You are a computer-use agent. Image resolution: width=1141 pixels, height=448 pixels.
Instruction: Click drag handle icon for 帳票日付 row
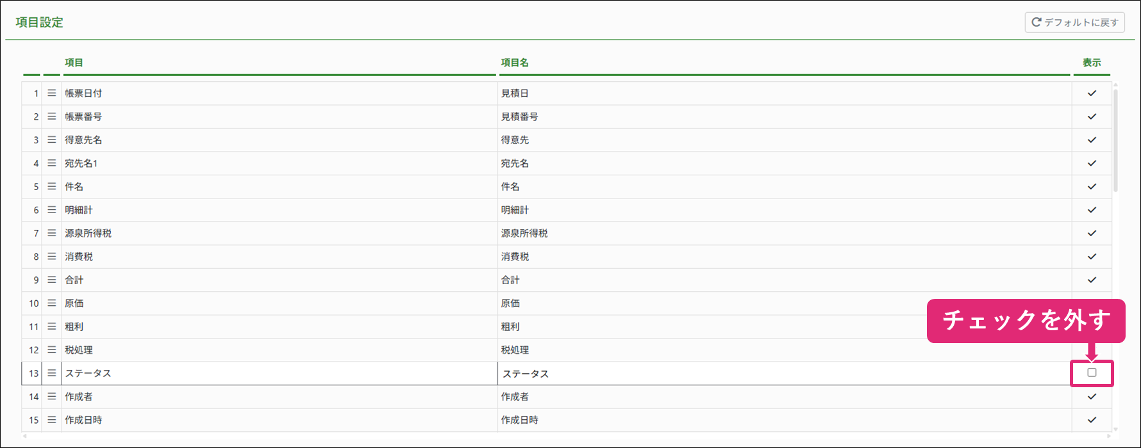52,93
